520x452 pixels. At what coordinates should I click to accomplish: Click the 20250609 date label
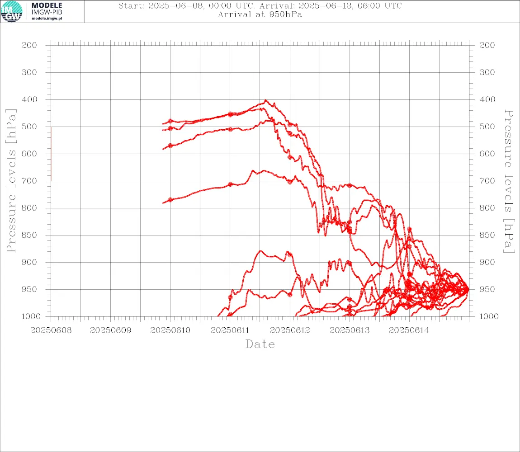(x=110, y=330)
